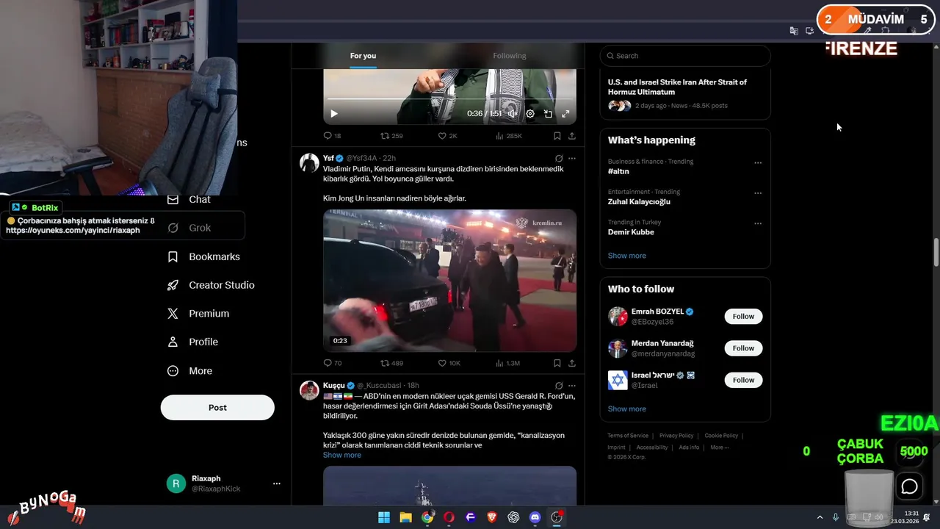The height and width of the screenshot is (529, 940).
Task: Open Google Chrome from taskbar
Action: pos(427,517)
